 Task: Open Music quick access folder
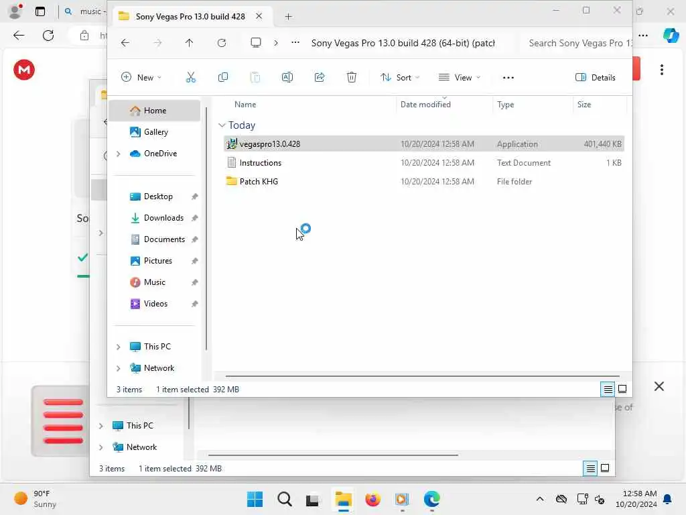155,282
